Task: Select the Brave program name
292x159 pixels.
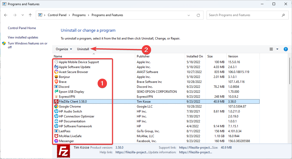Action: pyautogui.click(x=63, y=82)
